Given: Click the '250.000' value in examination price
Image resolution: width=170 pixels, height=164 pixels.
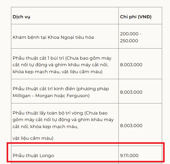Looking at the screenshot, I should (129, 41).
